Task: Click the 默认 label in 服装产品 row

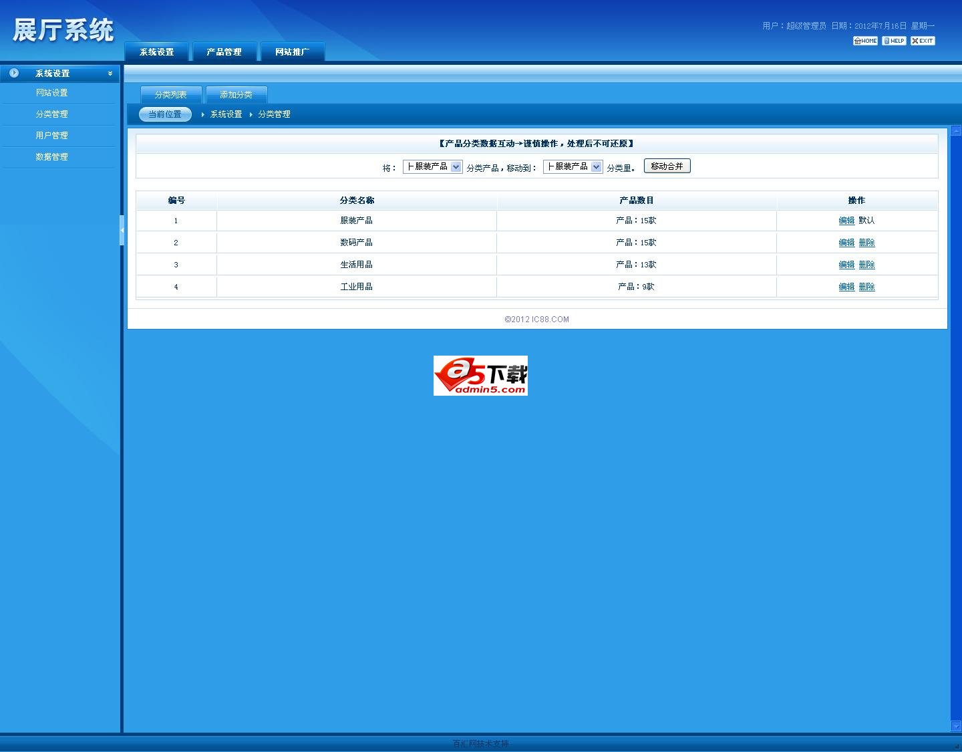Action: tap(866, 221)
